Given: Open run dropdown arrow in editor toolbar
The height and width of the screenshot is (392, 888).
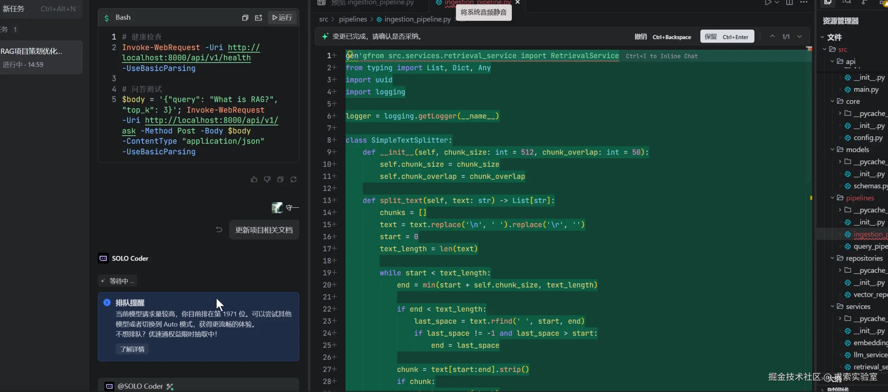Looking at the screenshot, I should click(777, 3).
